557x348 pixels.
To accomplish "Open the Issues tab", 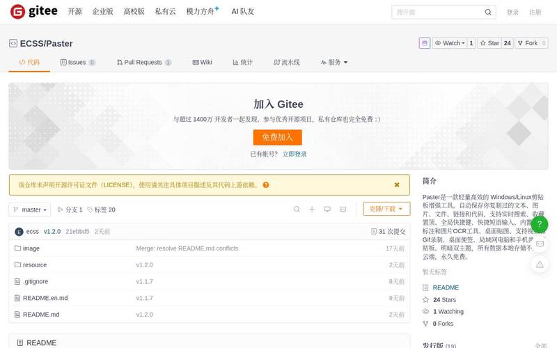I will coord(78,62).
